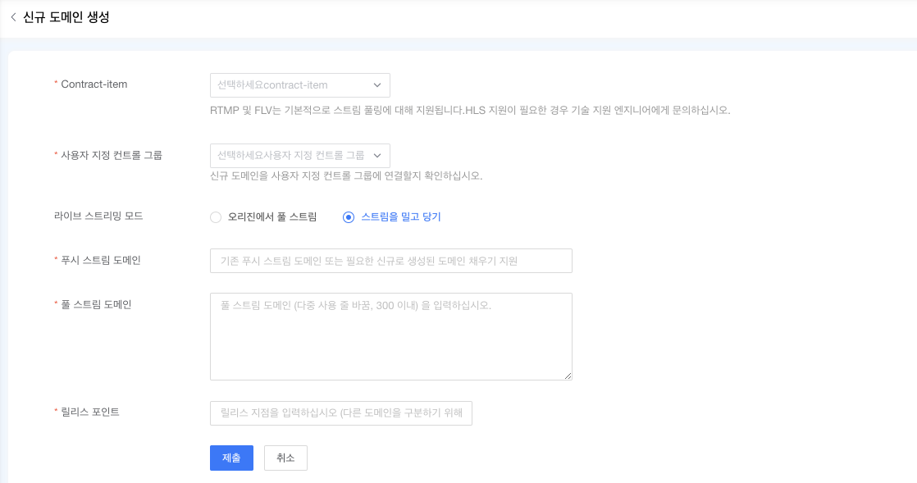Select the 스트림을 밀고 당기 radio button

pyautogui.click(x=347, y=216)
